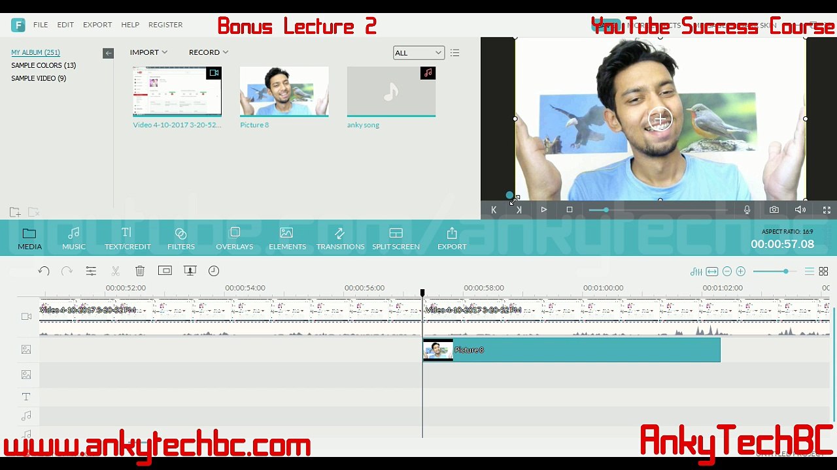The image size is (837, 470).
Task: Open the EXPORT menu in the menu bar
Action: pyautogui.click(x=97, y=25)
